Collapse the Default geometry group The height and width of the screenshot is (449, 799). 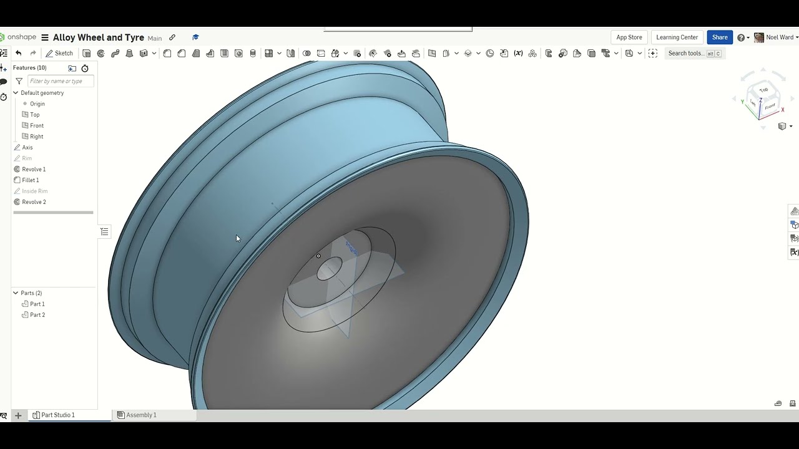16,93
